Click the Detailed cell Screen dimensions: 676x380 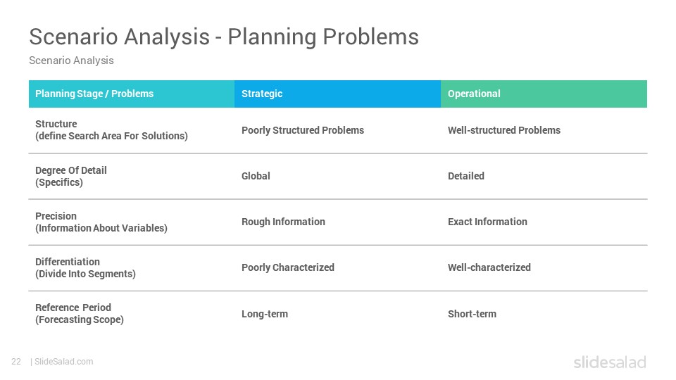pos(465,176)
